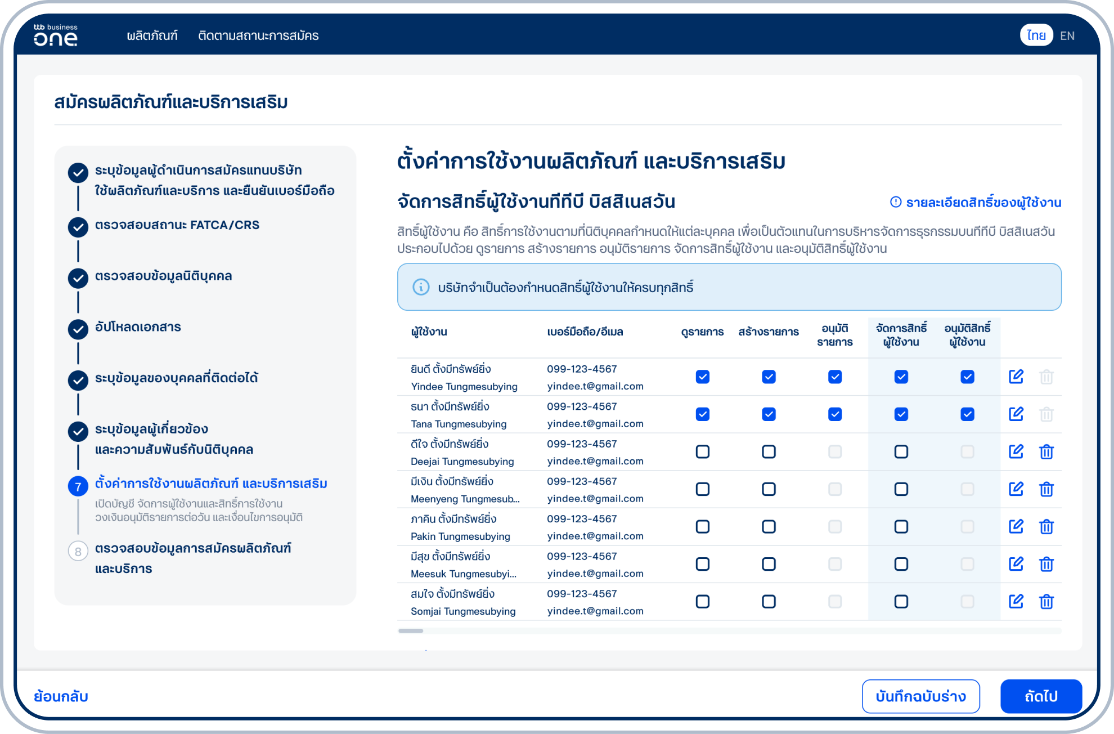Check ดูรายการ for Meenyeng Tungmesub...
This screenshot has width=1114, height=734.
703,489
